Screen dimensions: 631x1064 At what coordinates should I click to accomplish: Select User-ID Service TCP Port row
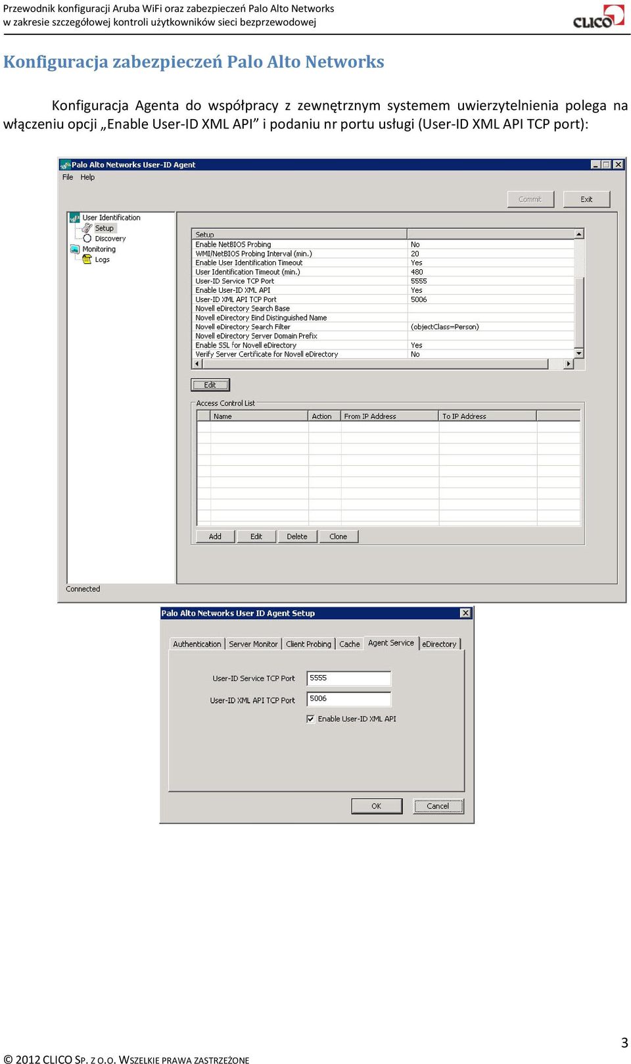(x=383, y=281)
